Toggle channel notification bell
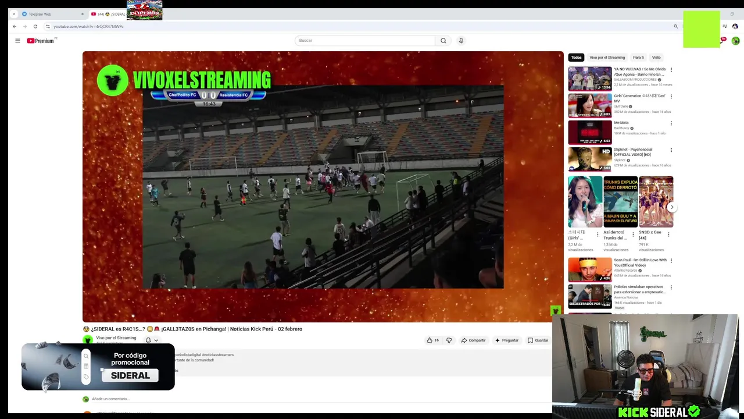 click(x=148, y=340)
